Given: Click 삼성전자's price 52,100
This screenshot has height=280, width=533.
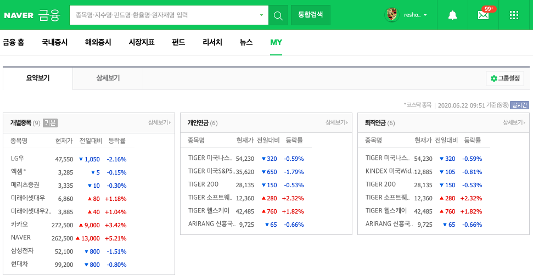Looking at the screenshot, I should click(x=64, y=251).
